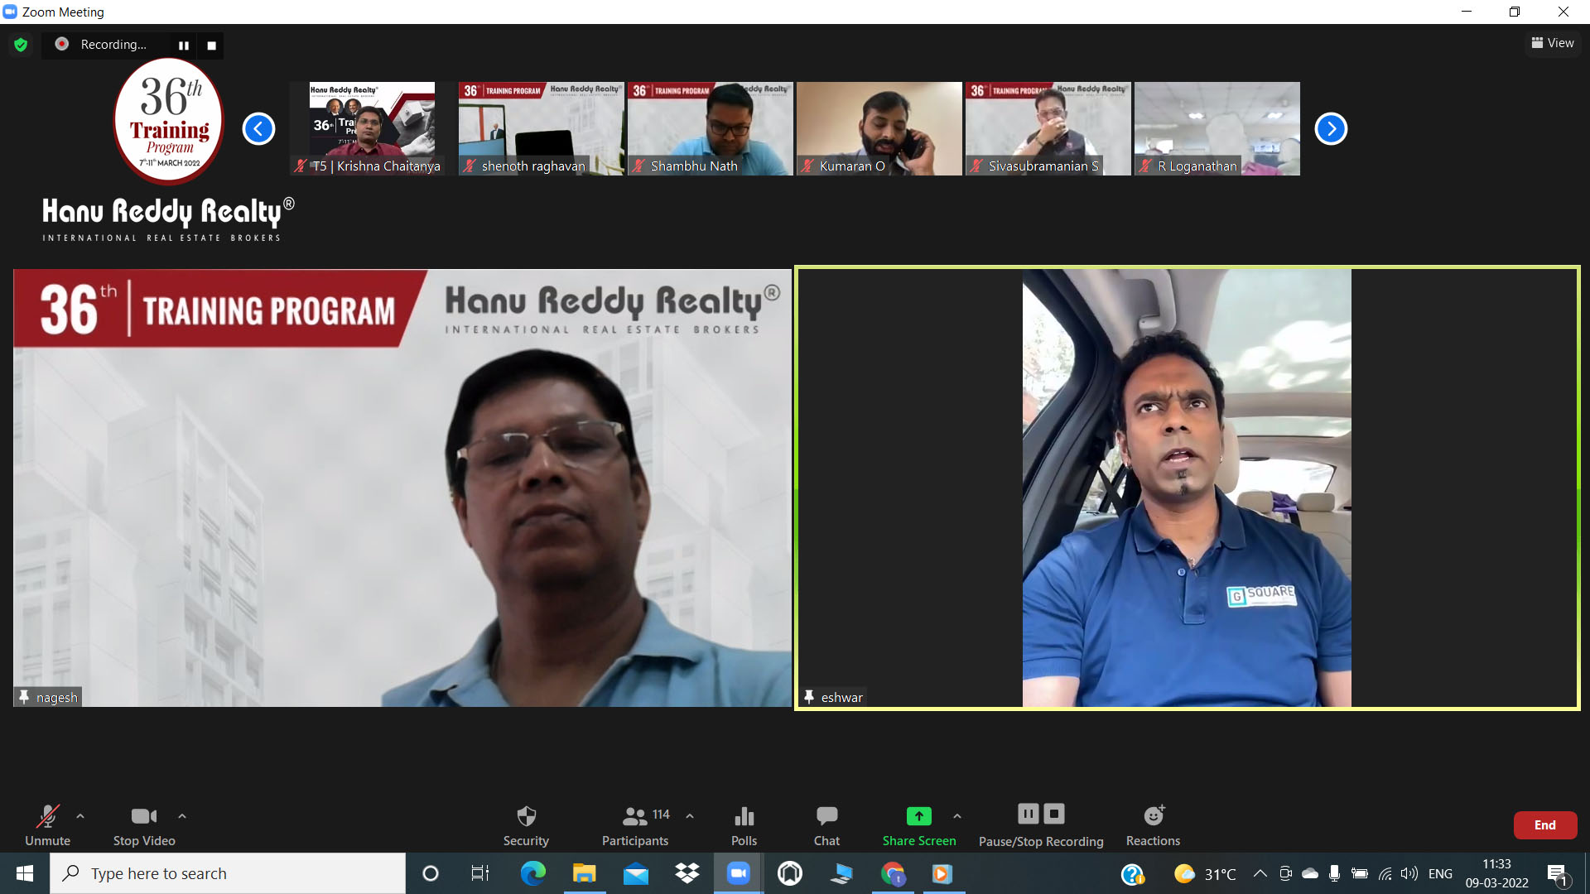Open the clock and calendar flyout
The image size is (1590, 894).
[x=1496, y=873]
